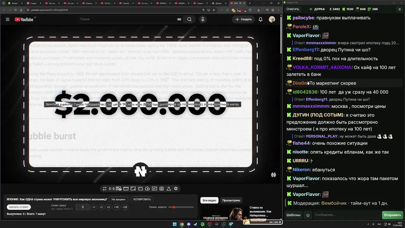
Task: Click username Nikeron in chat
Action: (x=301, y=170)
